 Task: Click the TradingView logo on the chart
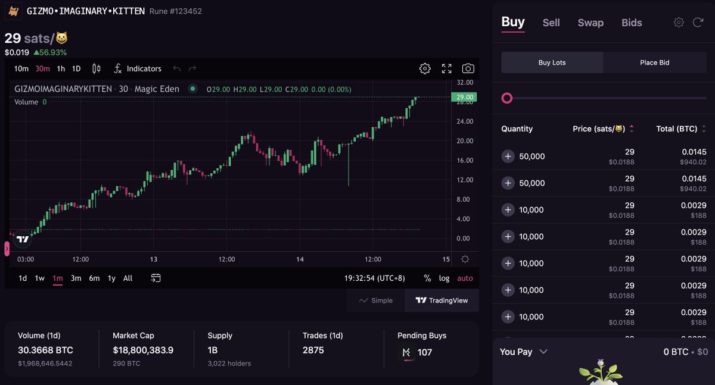click(x=23, y=239)
